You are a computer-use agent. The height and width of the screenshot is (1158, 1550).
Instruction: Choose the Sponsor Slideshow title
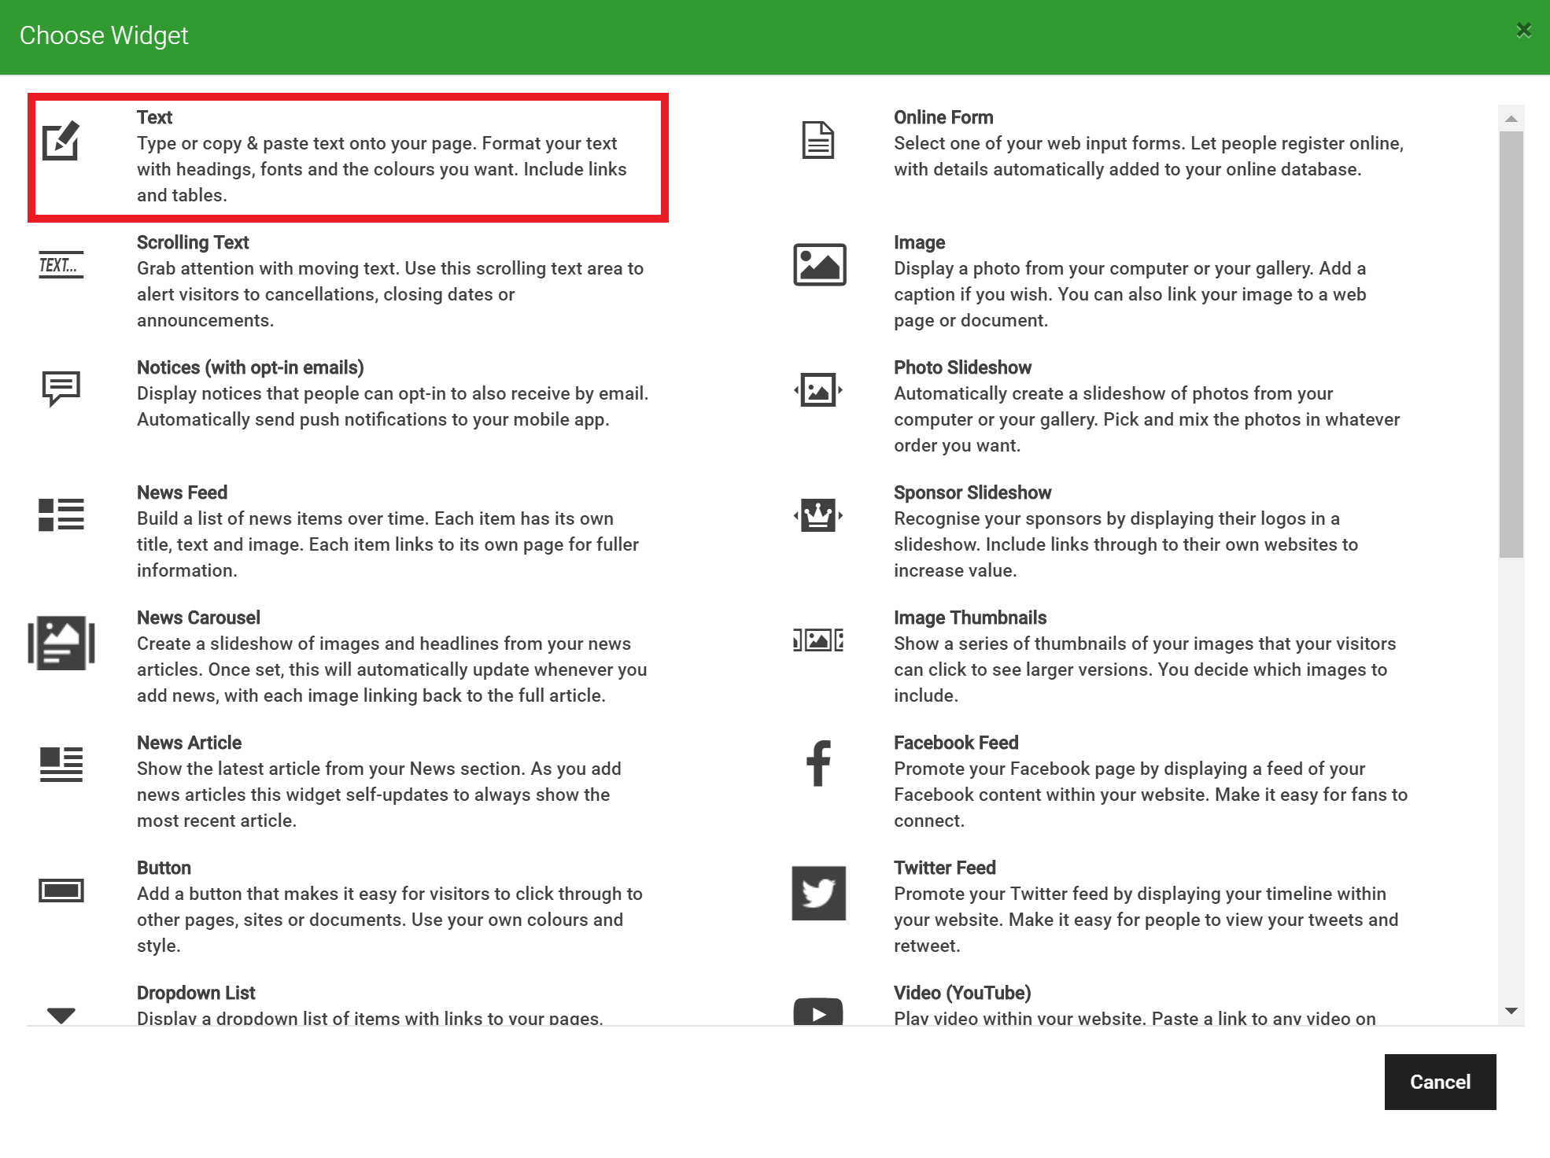(x=972, y=492)
